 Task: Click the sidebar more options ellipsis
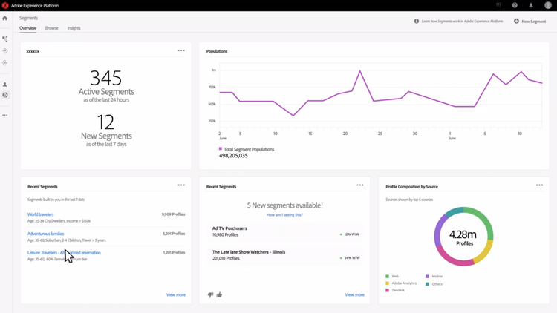click(5, 115)
